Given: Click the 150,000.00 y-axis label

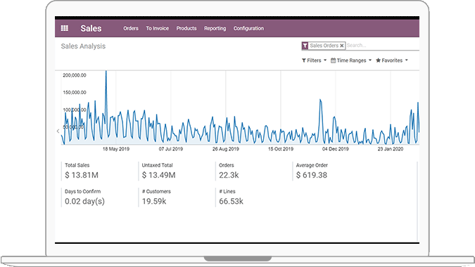Looking at the screenshot, I should [x=75, y=92].
